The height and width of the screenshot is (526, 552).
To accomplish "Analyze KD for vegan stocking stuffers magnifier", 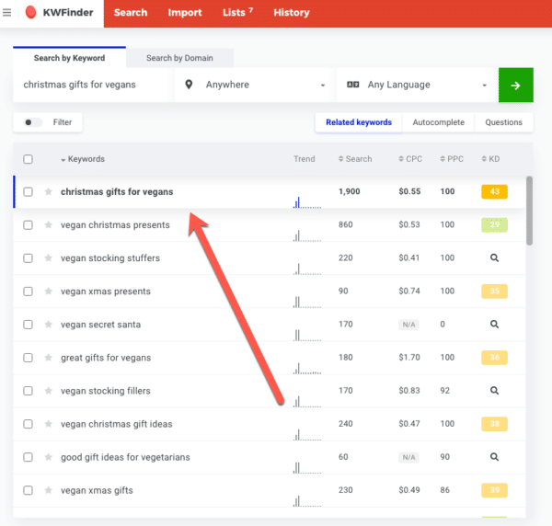I will [x=494, y=257].
